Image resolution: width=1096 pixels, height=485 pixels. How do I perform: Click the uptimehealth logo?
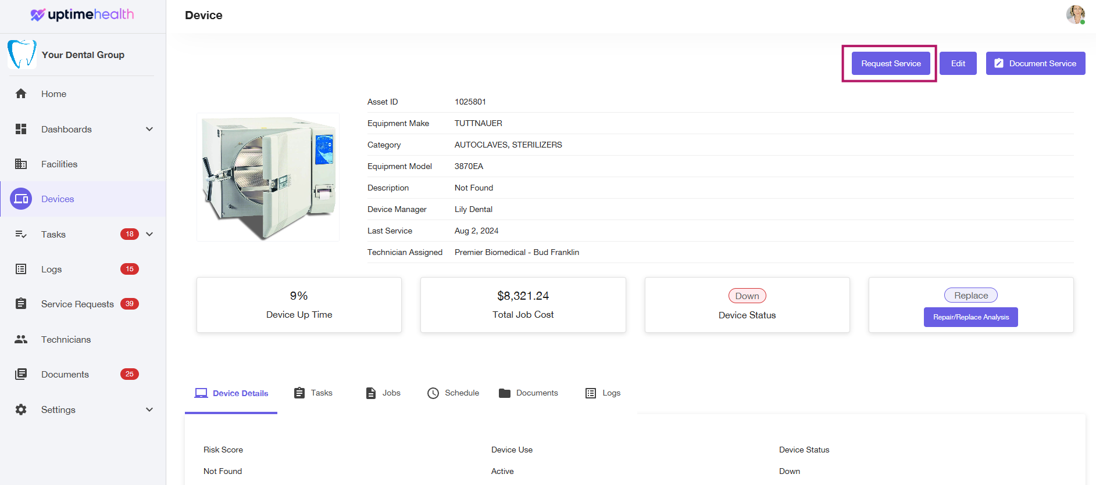point(82,15)
